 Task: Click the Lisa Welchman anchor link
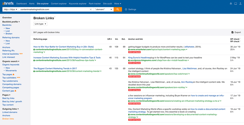(190, 68)
